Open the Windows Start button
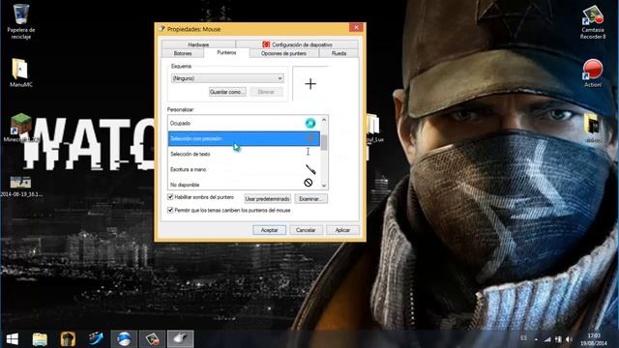 (x=13, y=339)
